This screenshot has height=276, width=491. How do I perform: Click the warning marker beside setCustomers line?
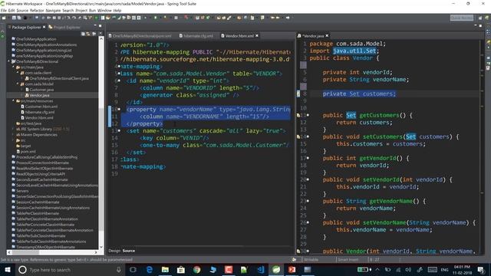pos(298,136)
